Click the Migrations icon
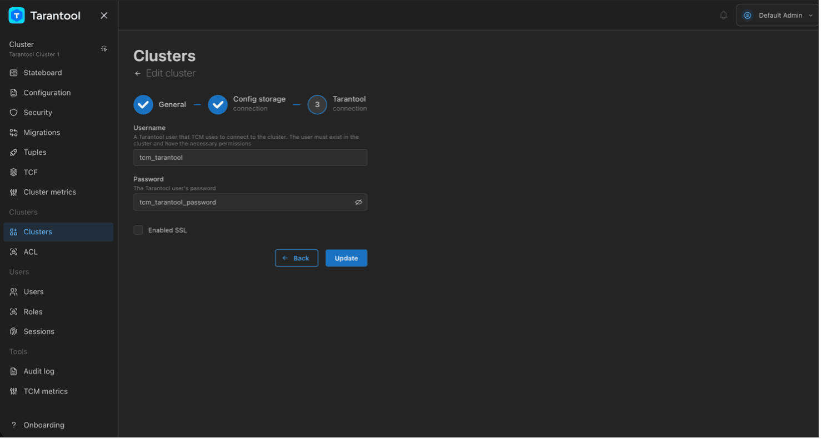 point(14,133)
